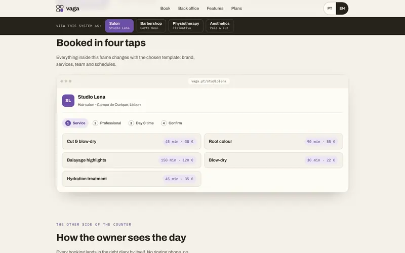
Task: Select the Salon Studio Lena template
Action: 119,26
